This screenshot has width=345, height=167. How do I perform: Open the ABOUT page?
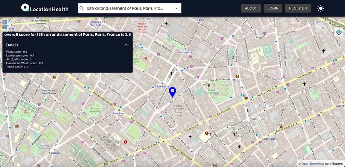click(251, 8)
